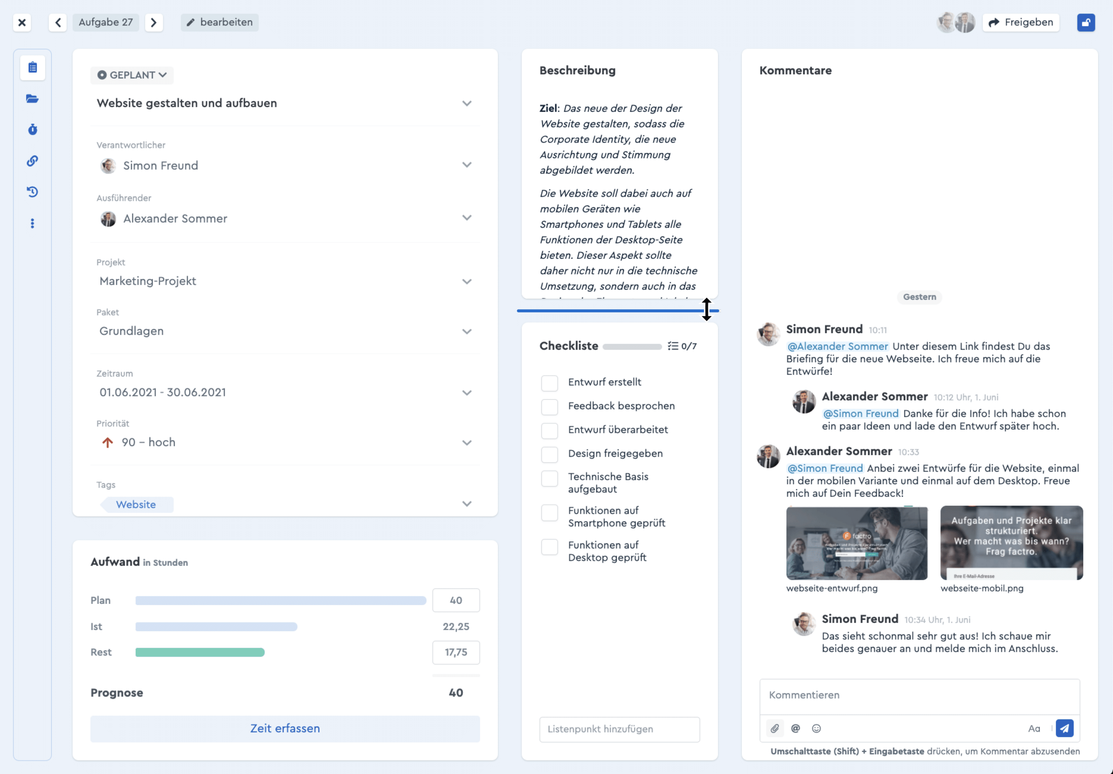Viewport: 1113px width, 774px height.
Task: Check Entwurf überarbeitet checklist item
Action: click(x=549, y=430)
